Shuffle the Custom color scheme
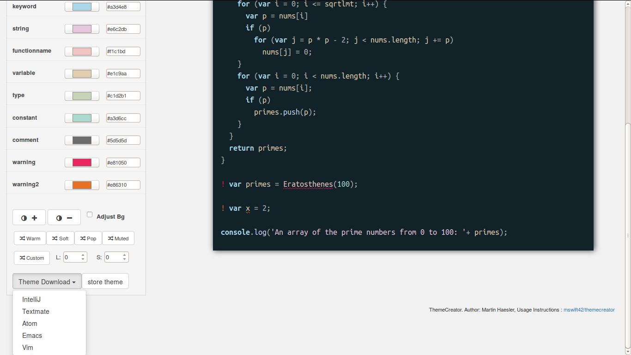631x355 pixels. click(31, 258)
